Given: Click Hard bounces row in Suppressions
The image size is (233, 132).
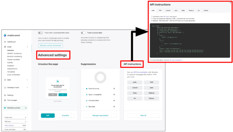Looking at the screenshot, I should click(x=100, y=89).
